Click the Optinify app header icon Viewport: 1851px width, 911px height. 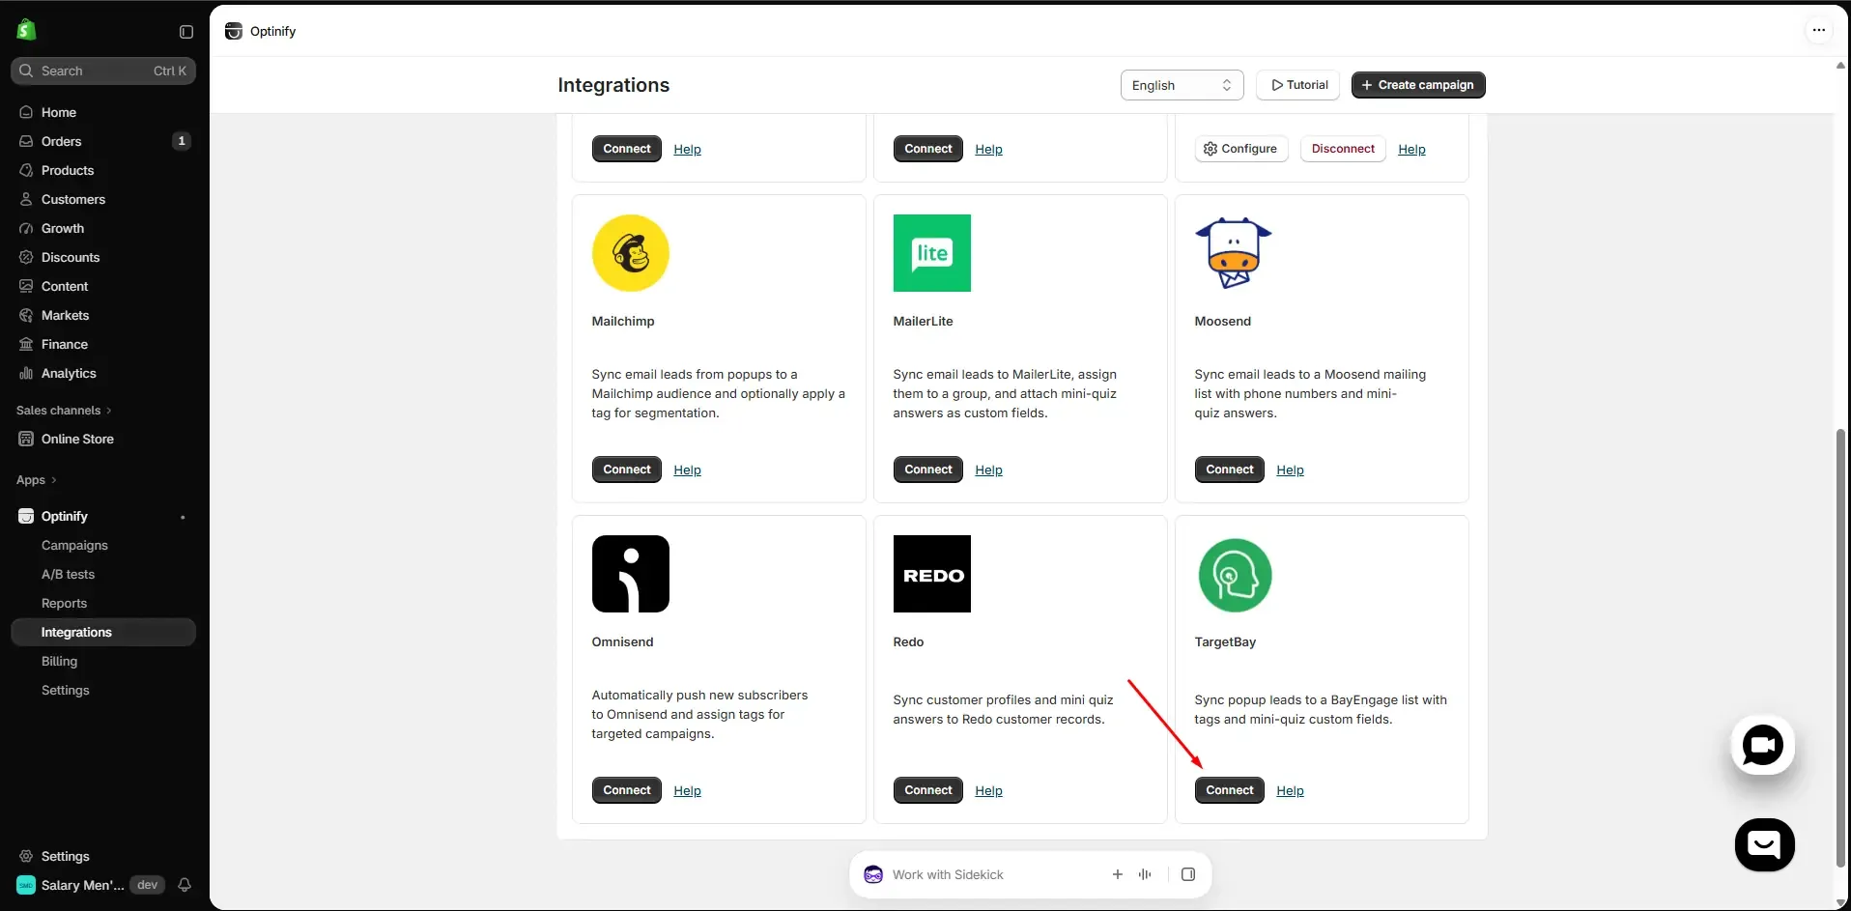(x=233, y=31)
